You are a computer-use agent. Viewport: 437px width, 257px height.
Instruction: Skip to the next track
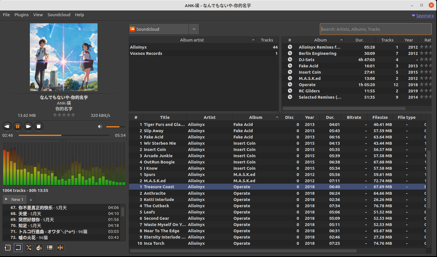28,127
